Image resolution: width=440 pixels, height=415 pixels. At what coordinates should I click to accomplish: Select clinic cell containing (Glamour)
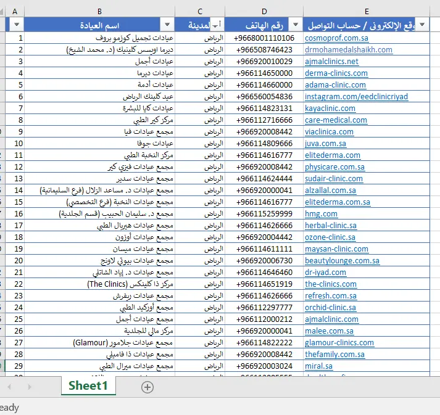pos(99,343)
